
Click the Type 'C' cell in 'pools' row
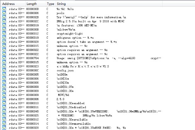[x=47, y=13]
